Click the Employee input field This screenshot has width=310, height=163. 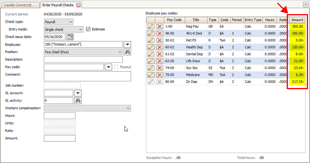click(83, 44)
